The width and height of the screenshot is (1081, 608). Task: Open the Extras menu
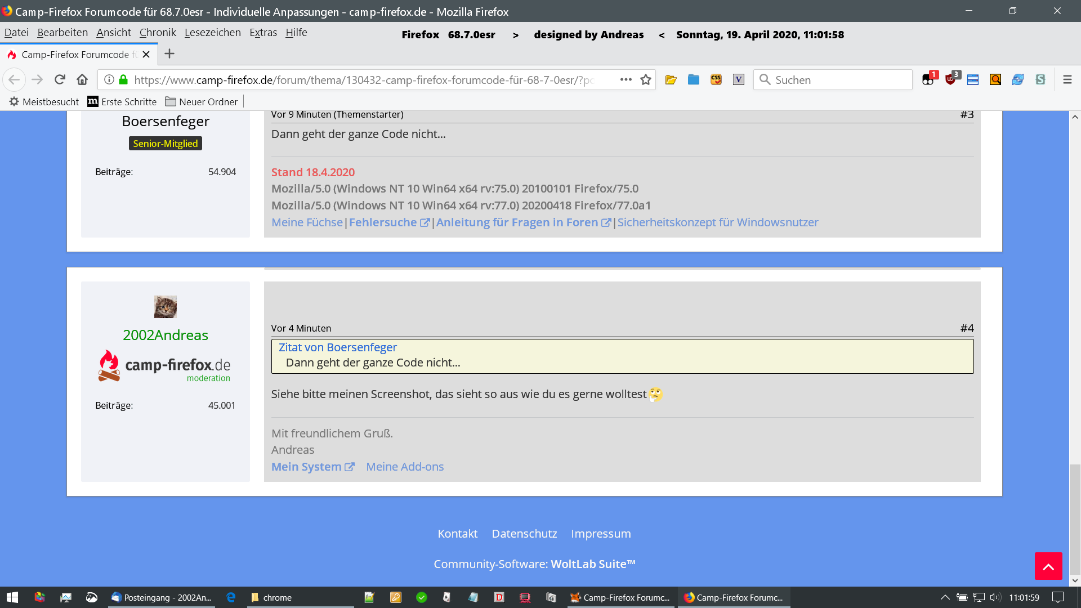263,33
